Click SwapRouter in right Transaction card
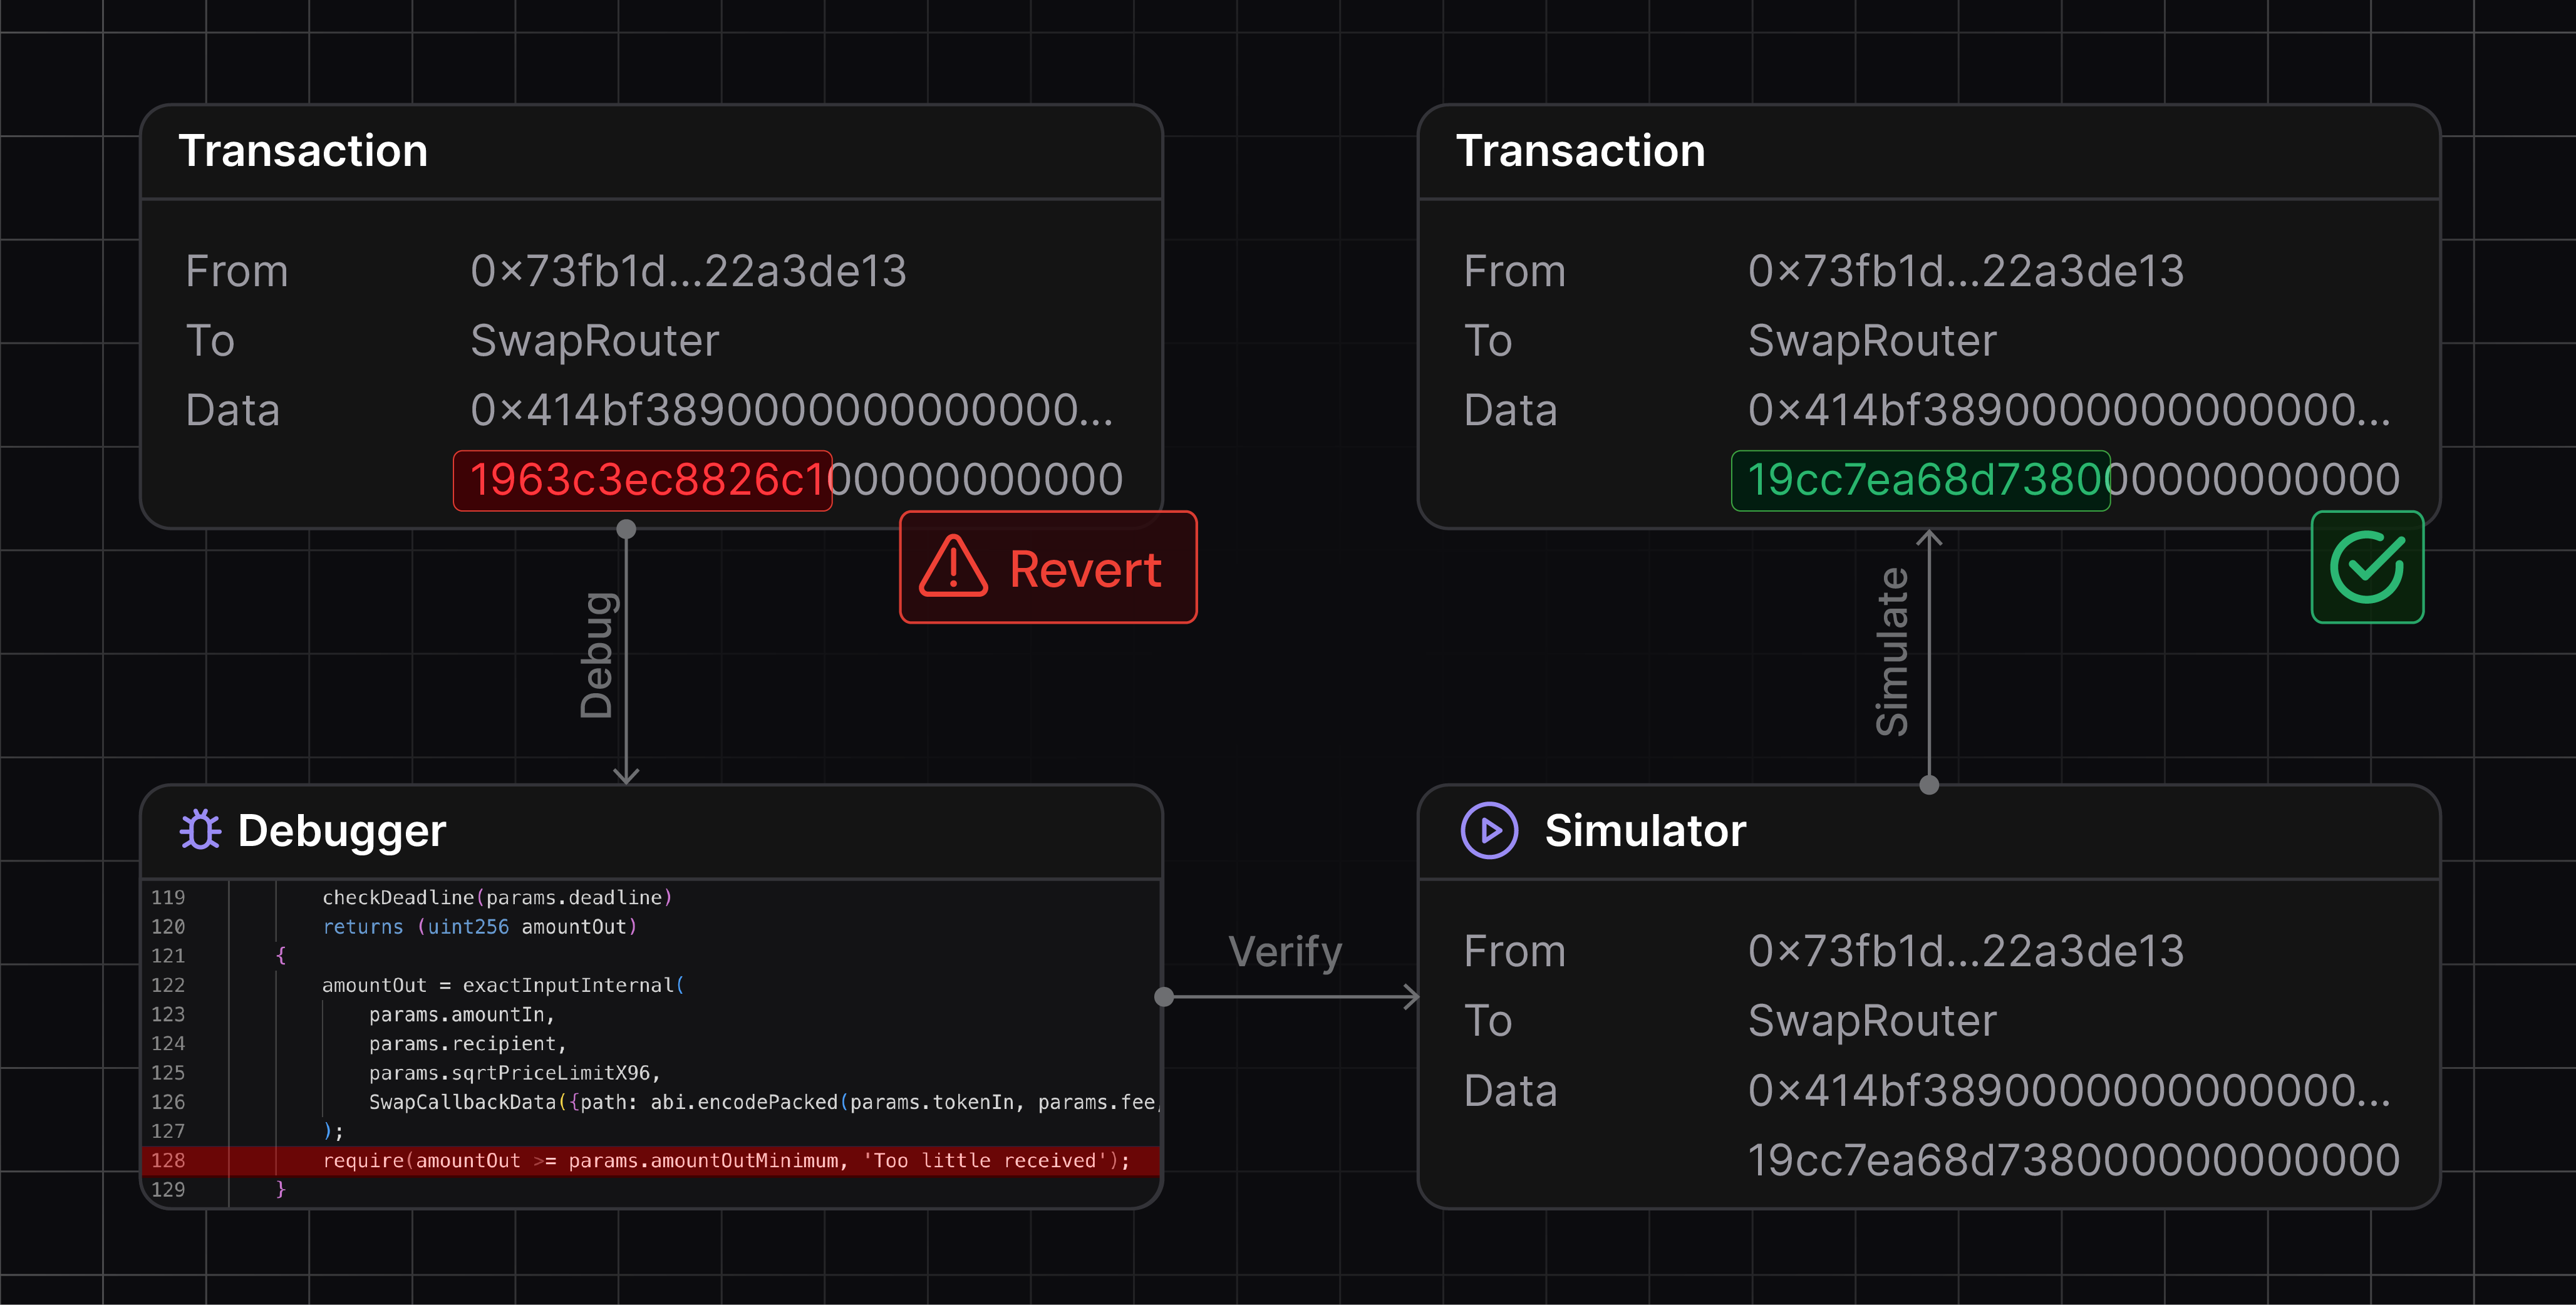Image resolution: width=2576 pixels, height=1305 pixels. (1872, 342)
